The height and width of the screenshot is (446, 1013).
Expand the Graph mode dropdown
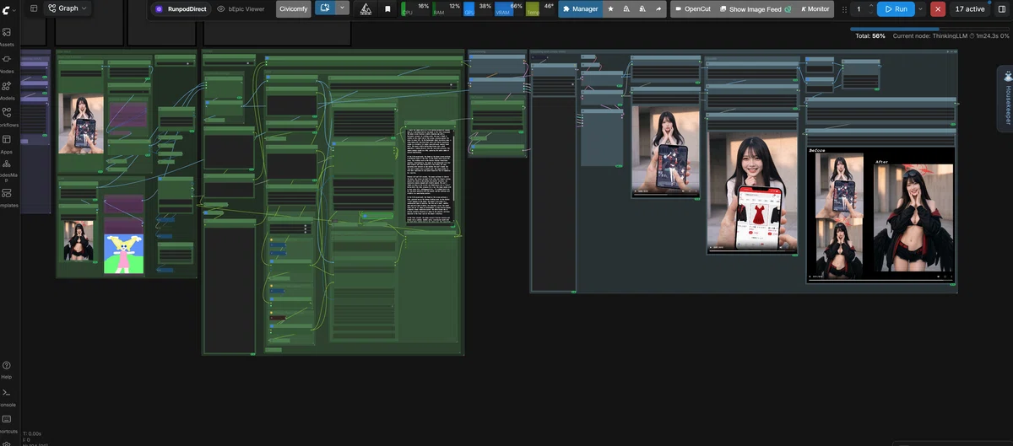pos(68,8)
